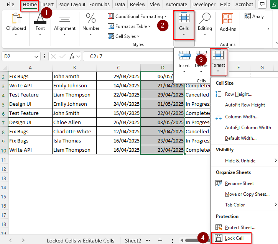Open the Developer tab
278x244 pixels.
[204, 5]
